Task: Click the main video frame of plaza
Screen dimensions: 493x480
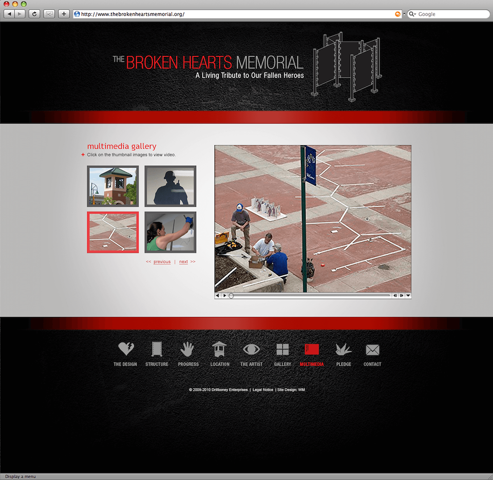Action: coord(313,219)
